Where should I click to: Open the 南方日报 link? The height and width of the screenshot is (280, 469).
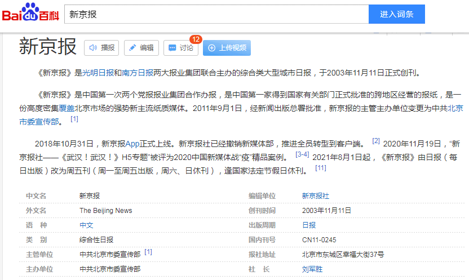point(138,73)
